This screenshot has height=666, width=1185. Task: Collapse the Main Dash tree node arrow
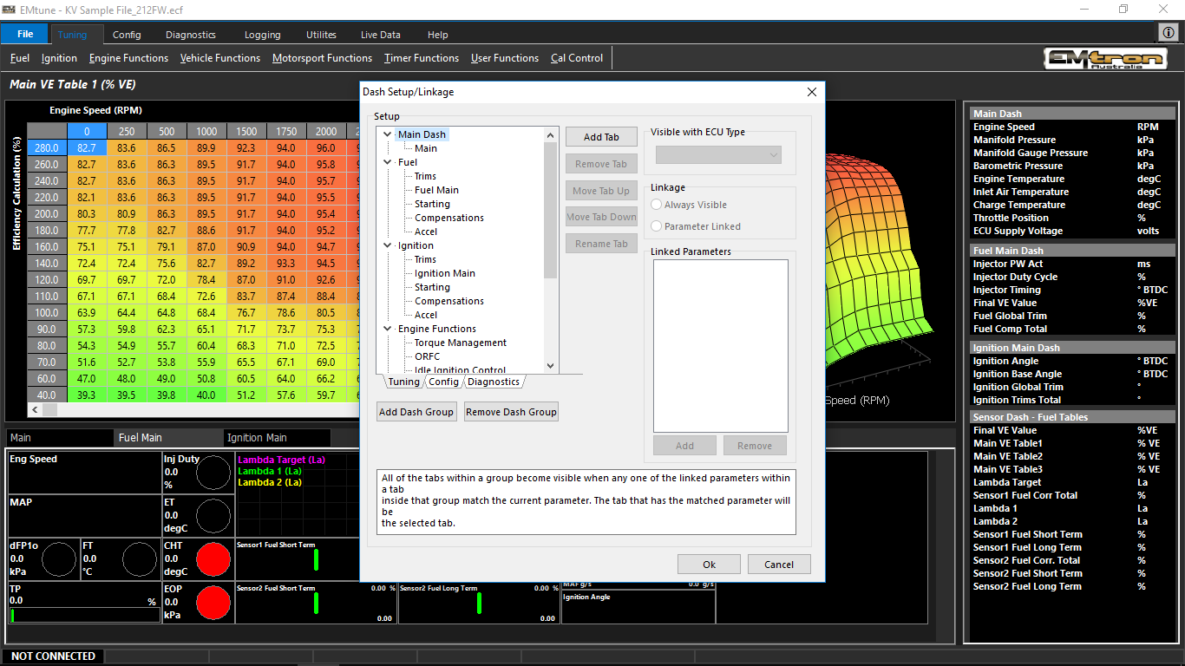pos(388,134)
